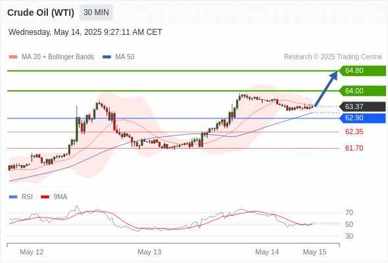Click the red 9MA legend swatch
The image size is (388, 263).
pyautogui.click(x=45, y=197)
